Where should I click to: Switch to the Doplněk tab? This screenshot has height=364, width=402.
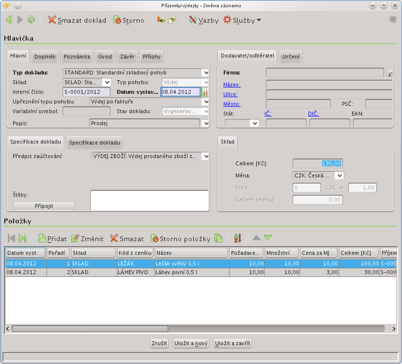pyautogui.click(x=45, y=57)
